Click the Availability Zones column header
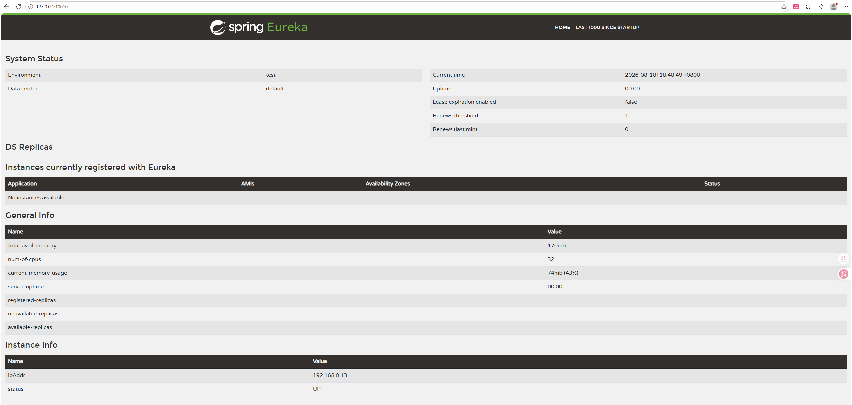 pos(388,184)
